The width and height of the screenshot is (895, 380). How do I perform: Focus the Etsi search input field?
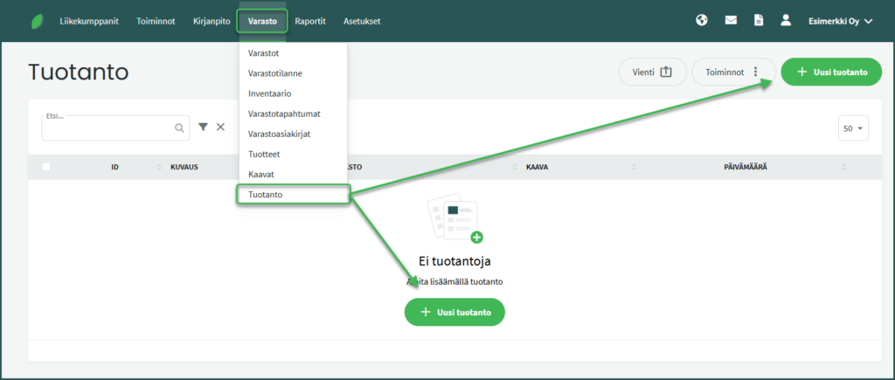pos(107,129)
